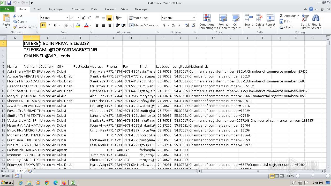Screen dimensions: 331x186
Task: Switch to the Page Layout tab
Action: (57, 9)
